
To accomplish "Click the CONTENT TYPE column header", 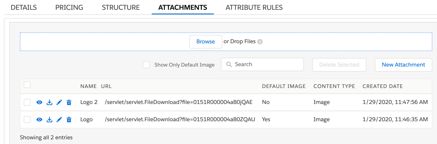I will click(x=334, y=86).
